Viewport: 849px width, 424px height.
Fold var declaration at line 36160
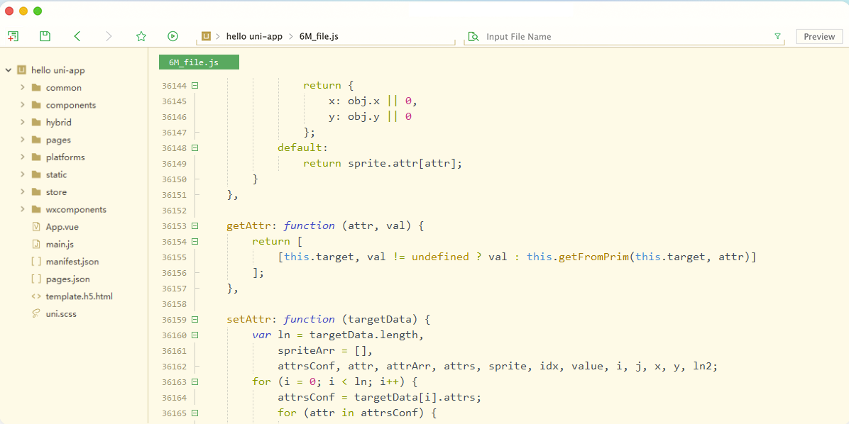pos(195,335)
